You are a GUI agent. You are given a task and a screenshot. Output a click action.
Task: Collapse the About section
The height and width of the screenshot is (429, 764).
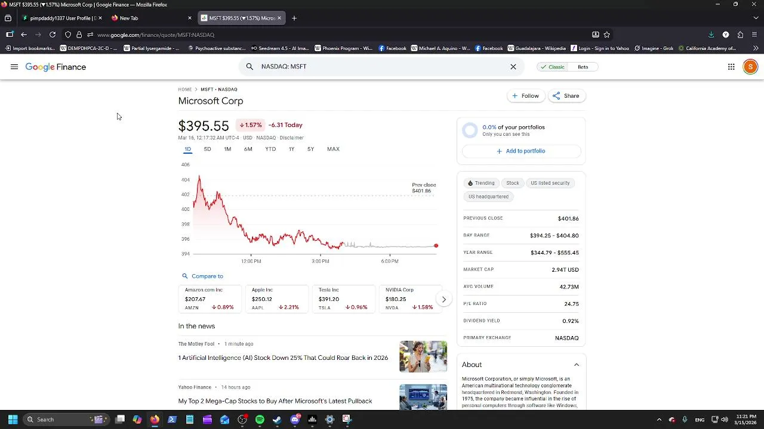577,365
